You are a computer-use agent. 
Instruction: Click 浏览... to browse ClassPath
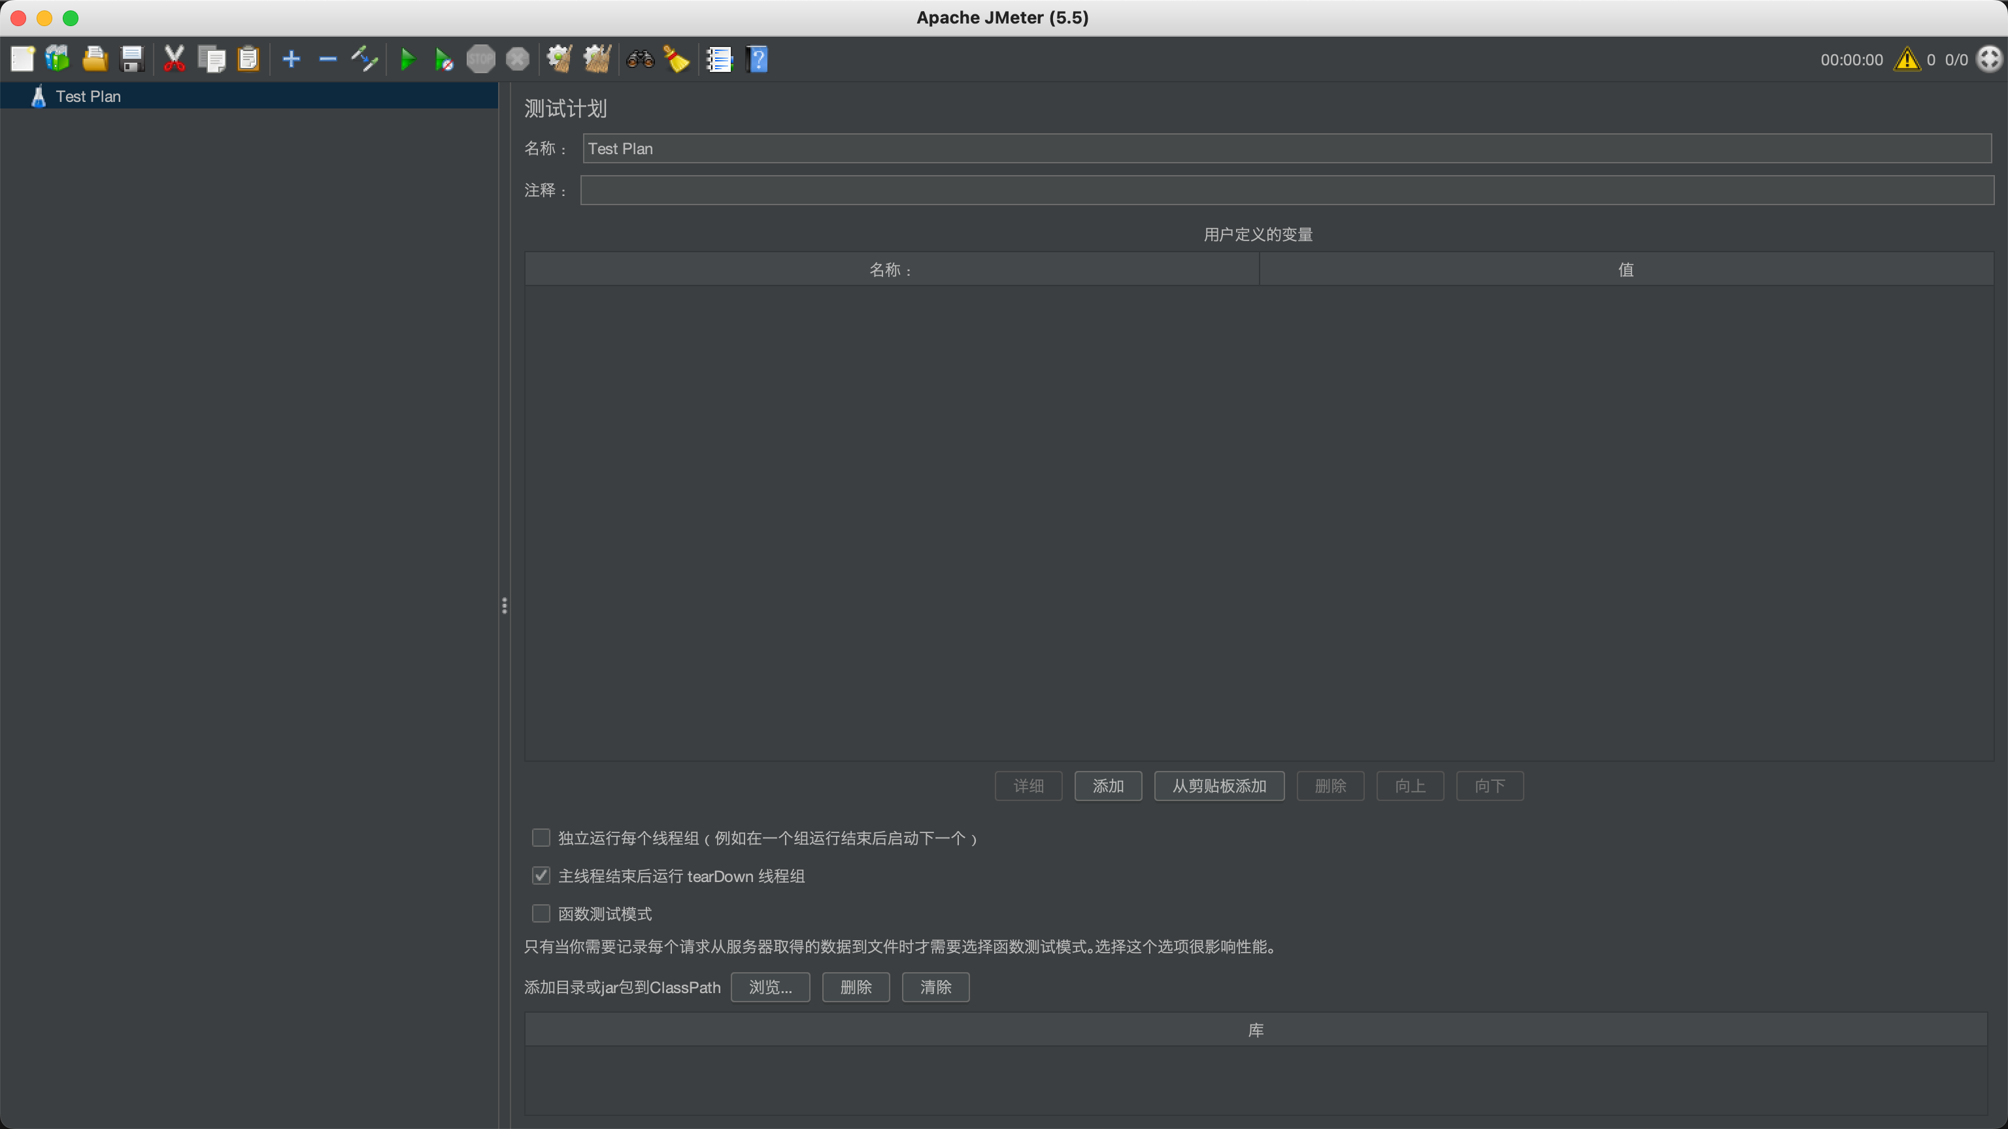point(770,987)
